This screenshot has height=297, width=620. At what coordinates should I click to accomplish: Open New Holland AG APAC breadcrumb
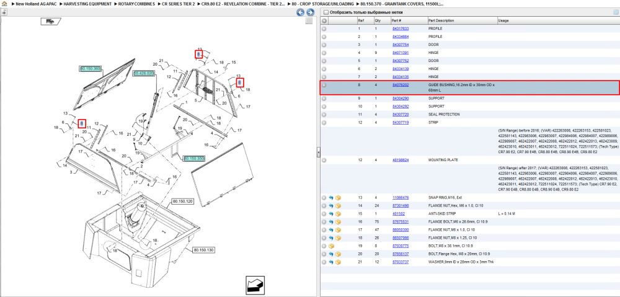(36, 4)
